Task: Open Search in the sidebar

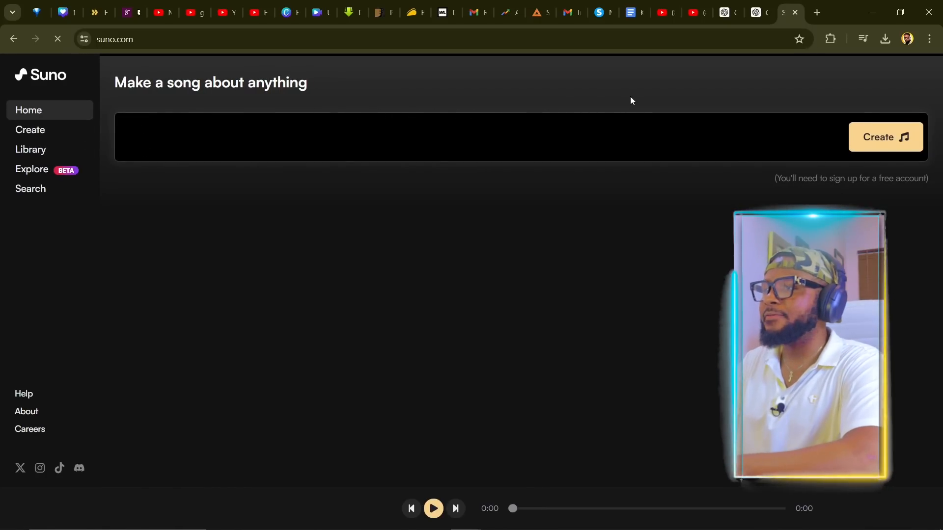Action: click(x=30, y=188)
